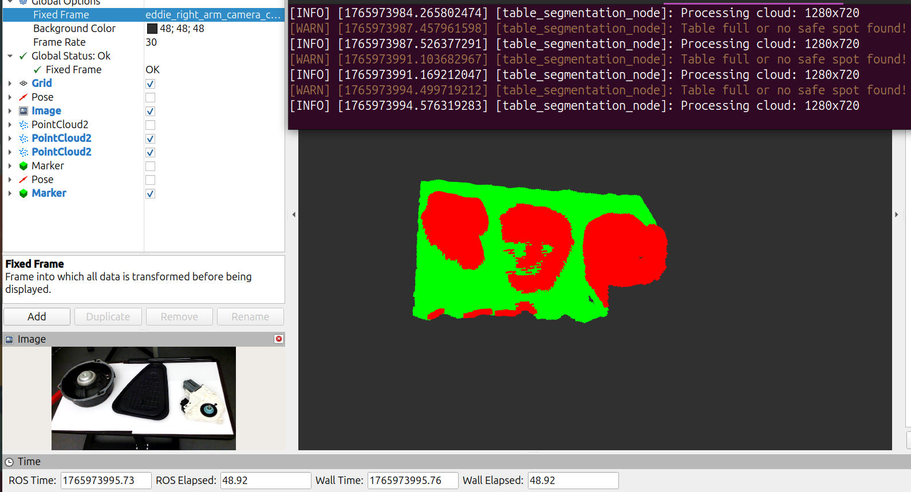Image resolution: width=911 pixels, height=492 pixels.
Task: Click the Background Color swatch 48;48;48
Action: (x=152, y=29)
